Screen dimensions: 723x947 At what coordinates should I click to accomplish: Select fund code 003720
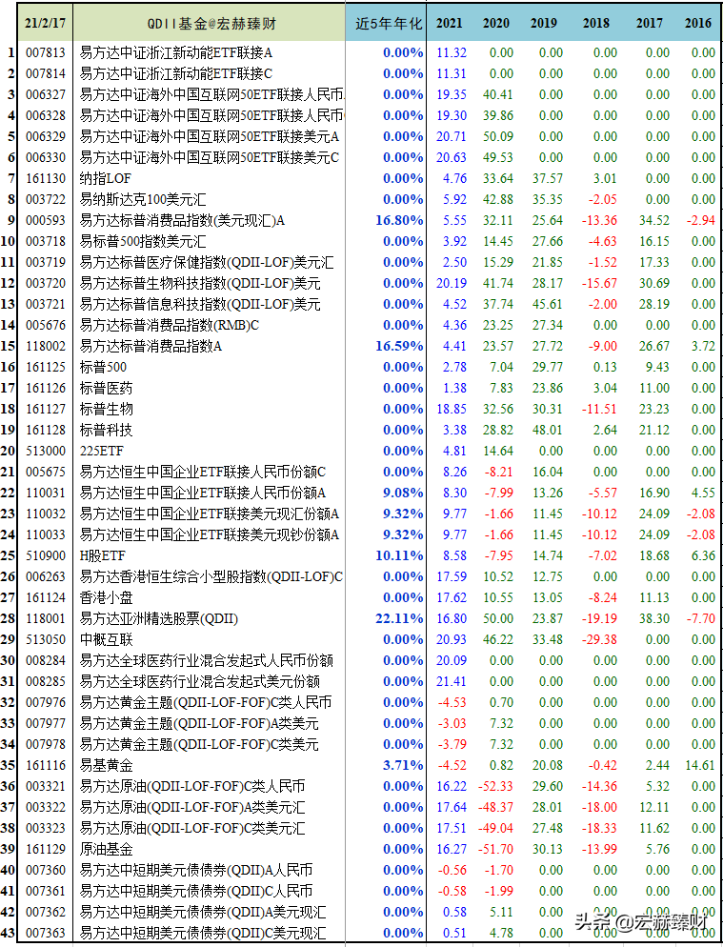coord(46,283)
